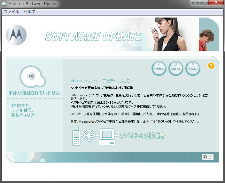Click the orange question mark help icon
Screen dimensions: 225x183
click(211, 66)
